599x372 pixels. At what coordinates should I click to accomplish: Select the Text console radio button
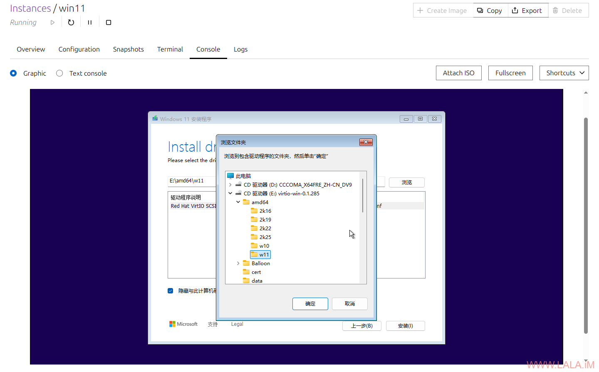click(x=59, y=73)
